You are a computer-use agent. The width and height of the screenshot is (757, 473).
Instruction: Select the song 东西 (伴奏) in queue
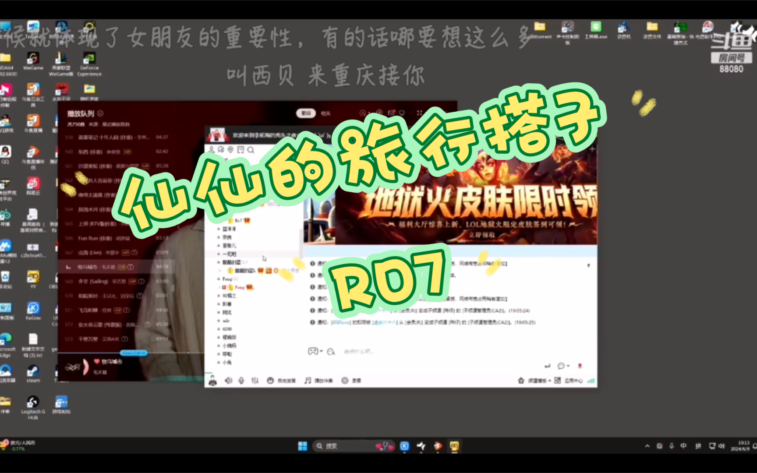point(116,152)
